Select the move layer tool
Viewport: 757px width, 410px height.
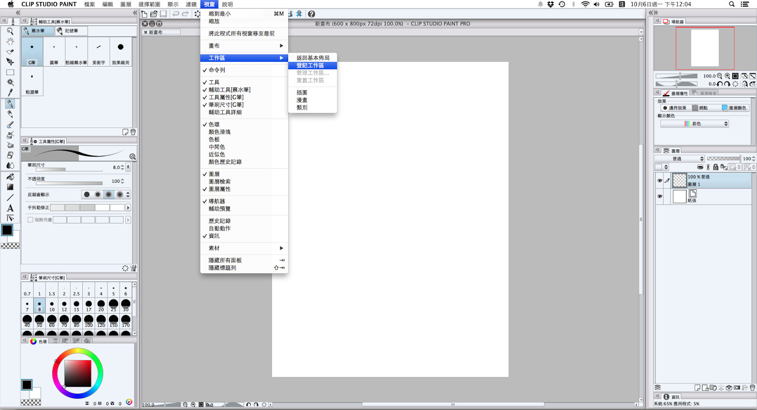pos(10,62)
